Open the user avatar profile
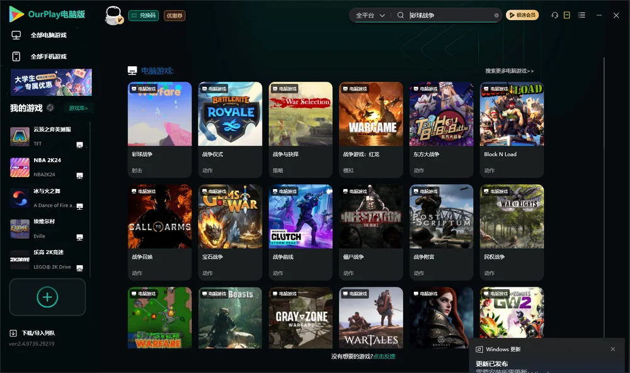630x373 pixels. click(113, 15)
